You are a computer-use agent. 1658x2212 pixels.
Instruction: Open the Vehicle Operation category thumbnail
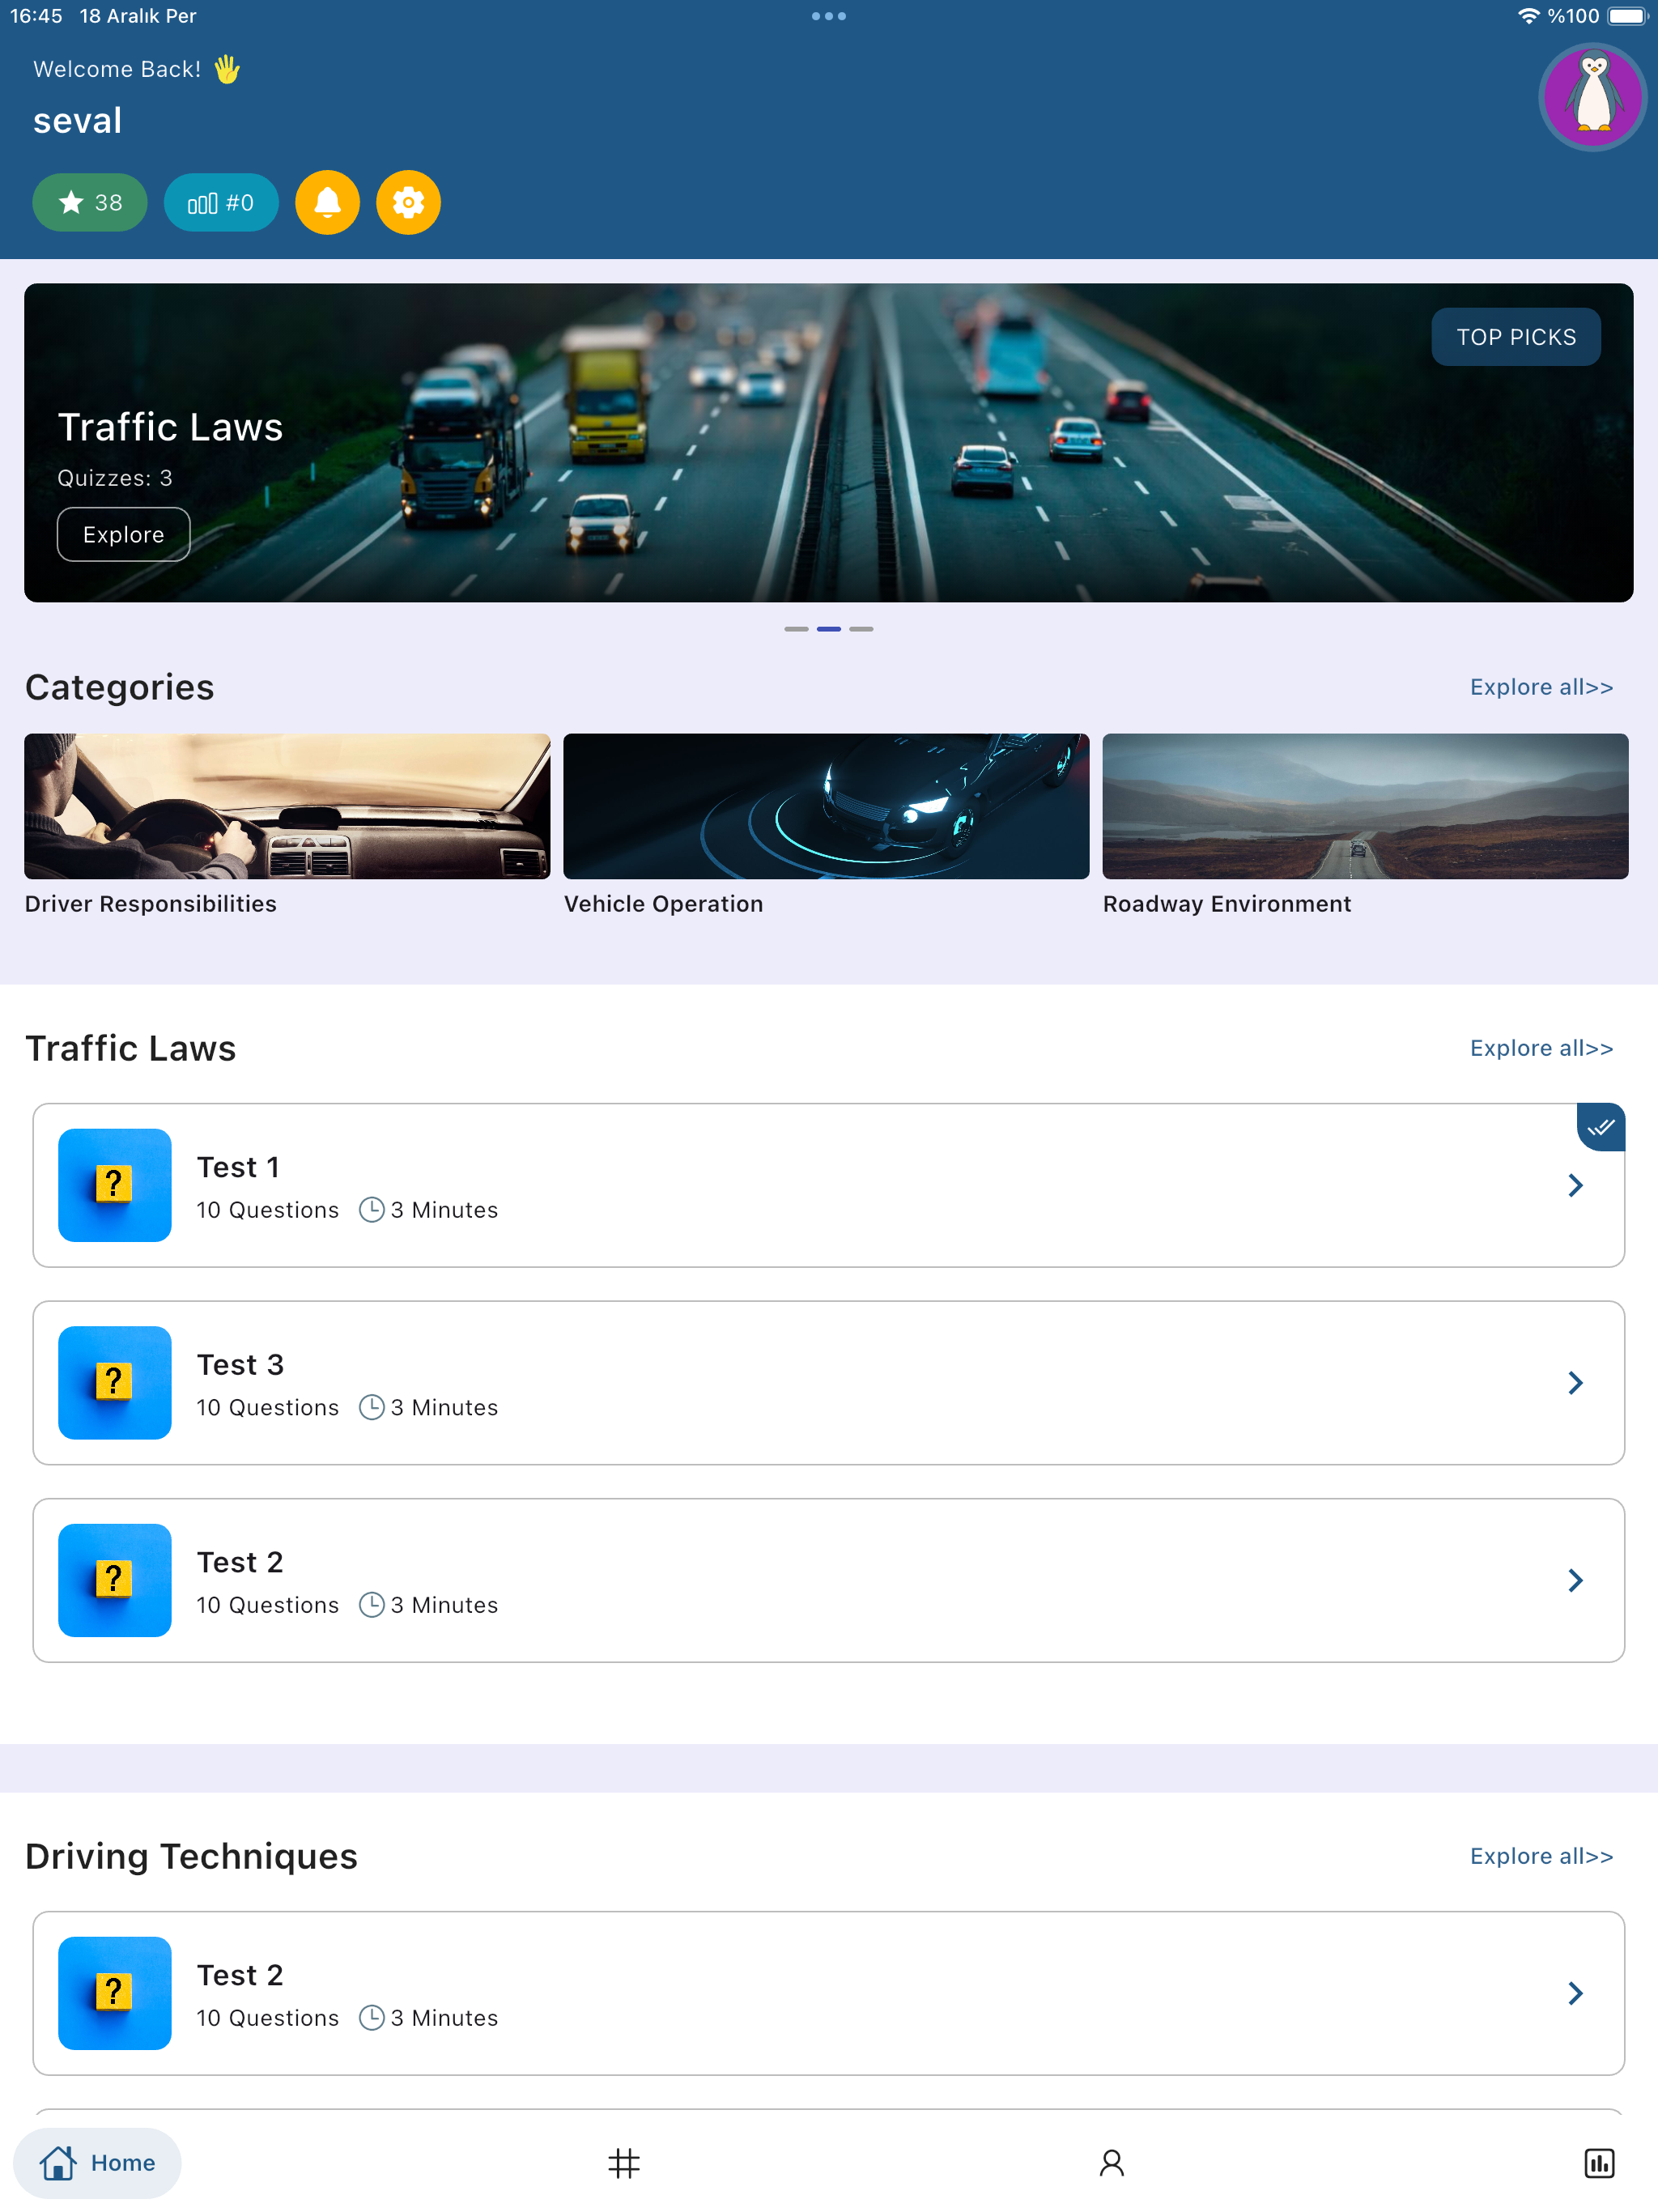pyautogui.click(x=826, y=806)
